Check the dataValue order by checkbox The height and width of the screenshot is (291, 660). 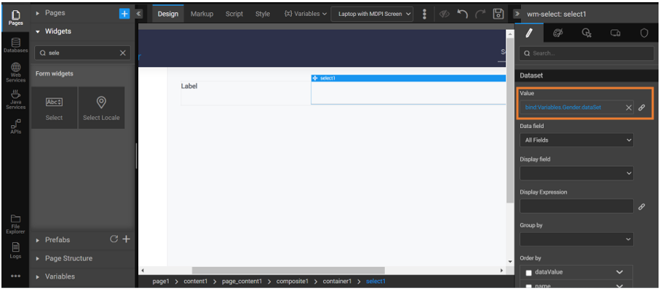pos(528,272)
